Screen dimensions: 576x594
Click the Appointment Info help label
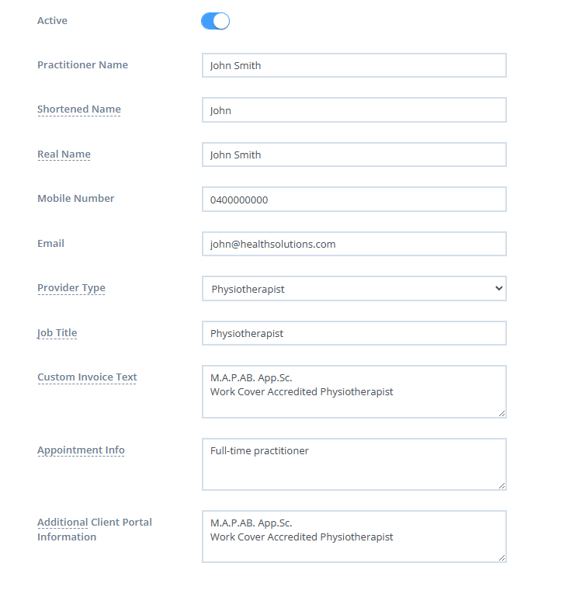(81, 450)
